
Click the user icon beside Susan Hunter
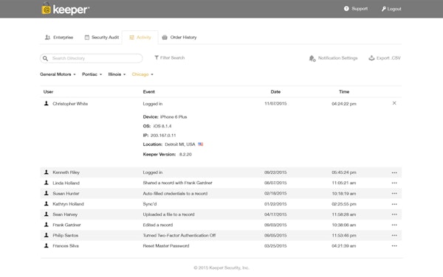tap(47, 193)
